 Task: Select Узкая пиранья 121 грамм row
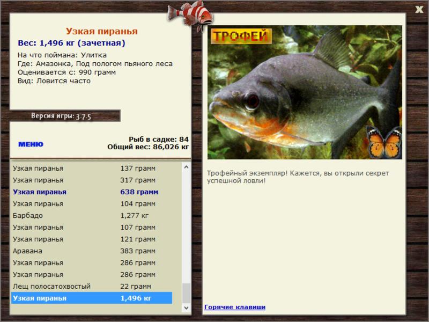point(92,239)
